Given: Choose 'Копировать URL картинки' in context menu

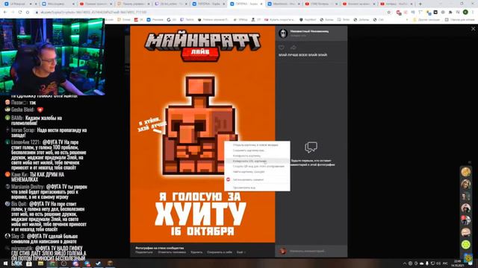Looking at the screenshot, I should click(x=257, y=161).
